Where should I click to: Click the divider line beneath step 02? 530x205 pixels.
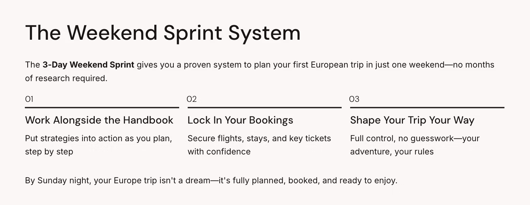point(264,108)
